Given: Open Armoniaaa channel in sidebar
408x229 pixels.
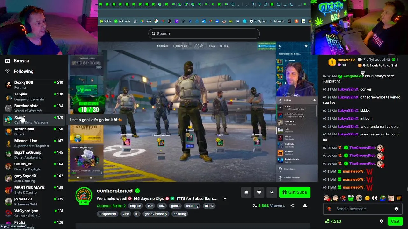Looking at the screenshot, I should tap(34, 131).
